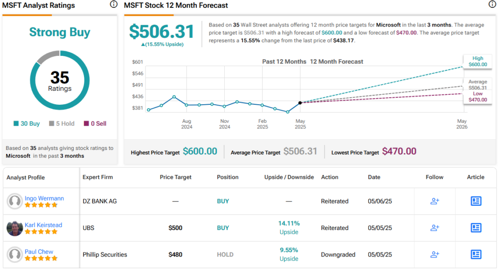Image resolution: width=498 pixels, height=269 pixels.
Task: Follow analyst Karl Keirstead
Action: coord(435,228)
